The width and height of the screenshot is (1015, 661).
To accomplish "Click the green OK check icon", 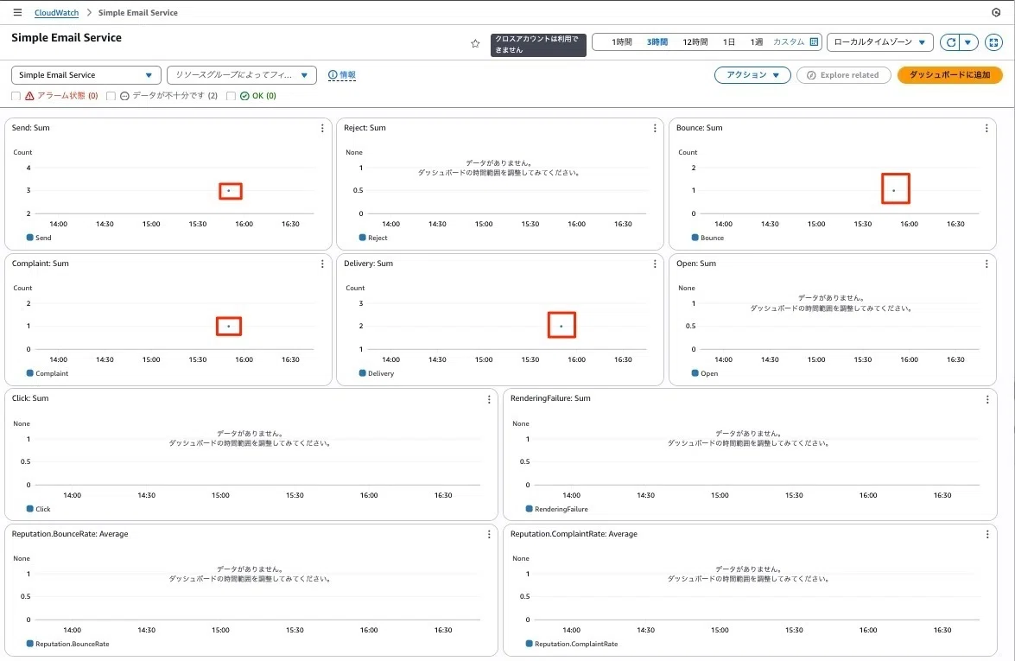I will point(244,96).
